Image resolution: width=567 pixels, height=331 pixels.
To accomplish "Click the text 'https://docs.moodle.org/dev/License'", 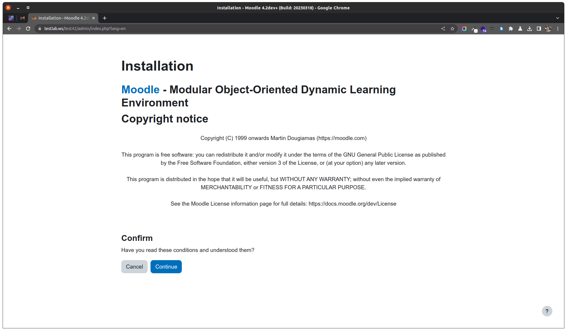I will click(x=352, y=204).
